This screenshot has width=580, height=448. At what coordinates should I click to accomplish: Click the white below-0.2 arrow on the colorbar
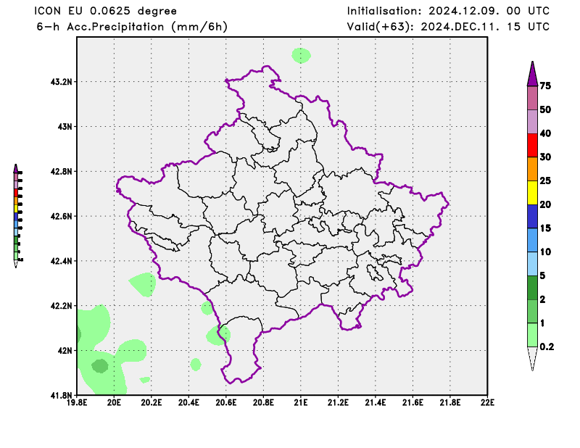(532, 359)
